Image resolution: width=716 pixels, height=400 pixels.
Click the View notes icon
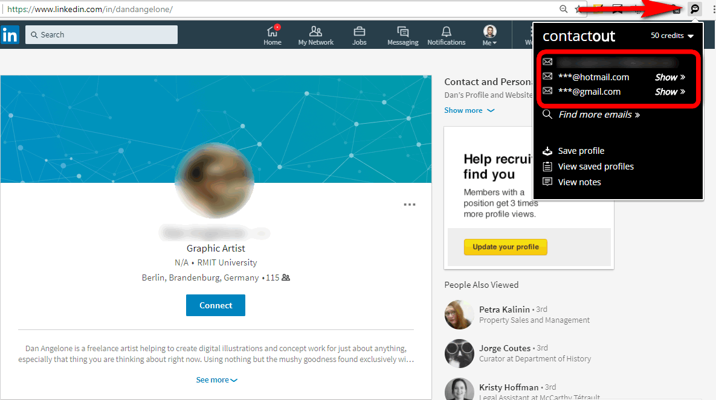coord(547,182)
